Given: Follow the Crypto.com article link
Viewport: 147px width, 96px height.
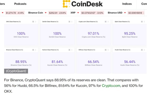Looking at the screenshot, I should [x=111, y=86].
